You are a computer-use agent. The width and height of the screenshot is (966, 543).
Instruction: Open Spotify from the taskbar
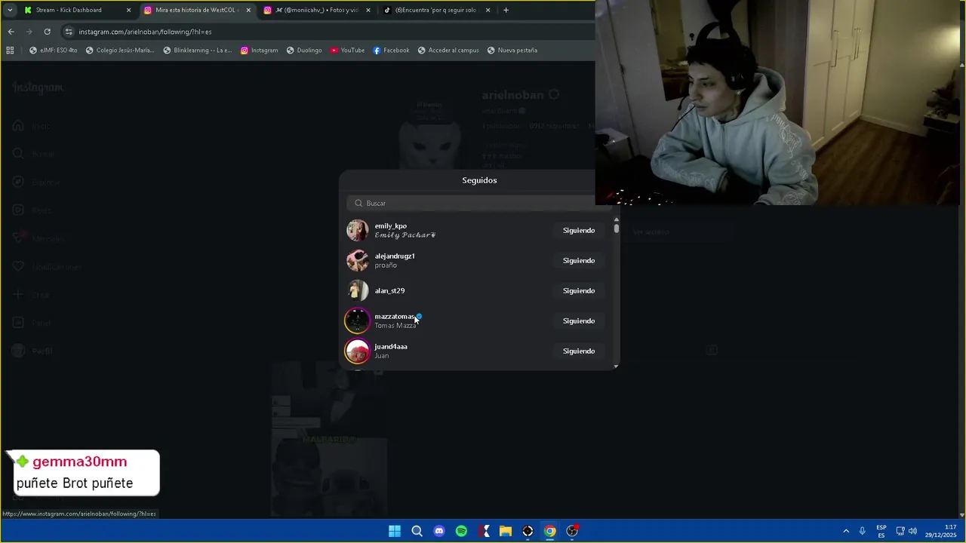(461, 531)
